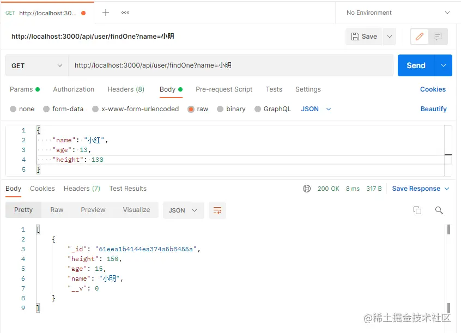Go to the Tests tab
The image size is (461, 333).
click(x=274, y=89)
